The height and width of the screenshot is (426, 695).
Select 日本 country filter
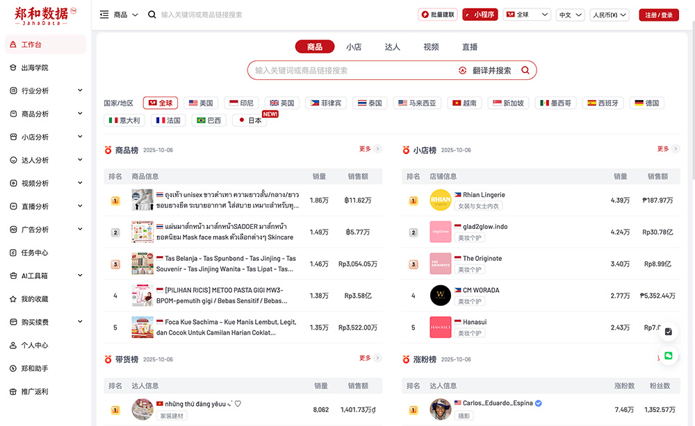[249, 120]
